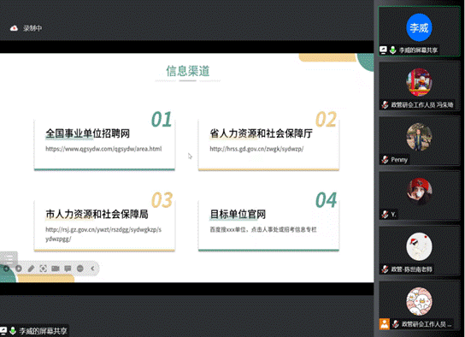Image resolution: width=465 pixels, height=337 pixels.
Task: Click screen share icon in 李威 tile
Action: (383, 50)
